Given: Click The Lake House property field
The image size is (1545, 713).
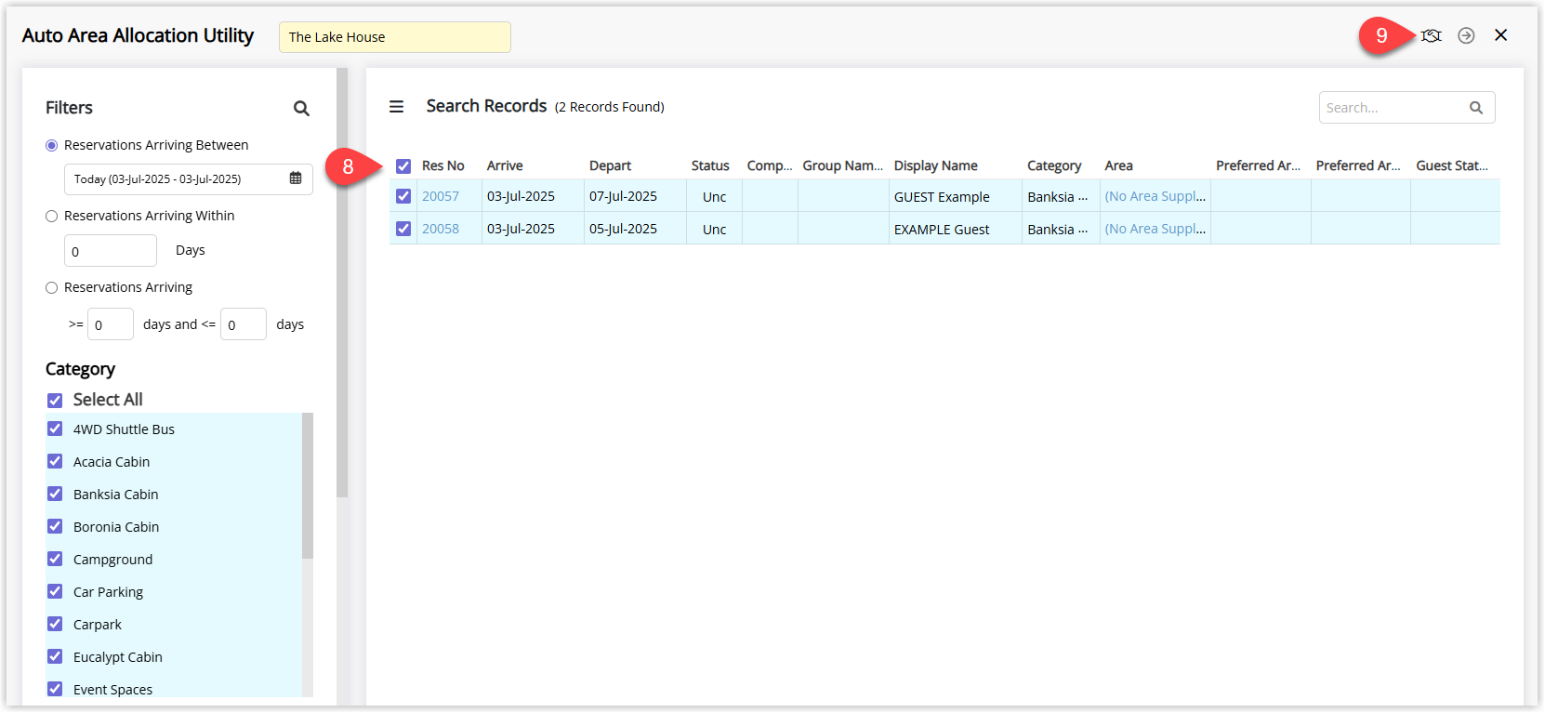Looking at the screenshot, I should tap(395, 37).
